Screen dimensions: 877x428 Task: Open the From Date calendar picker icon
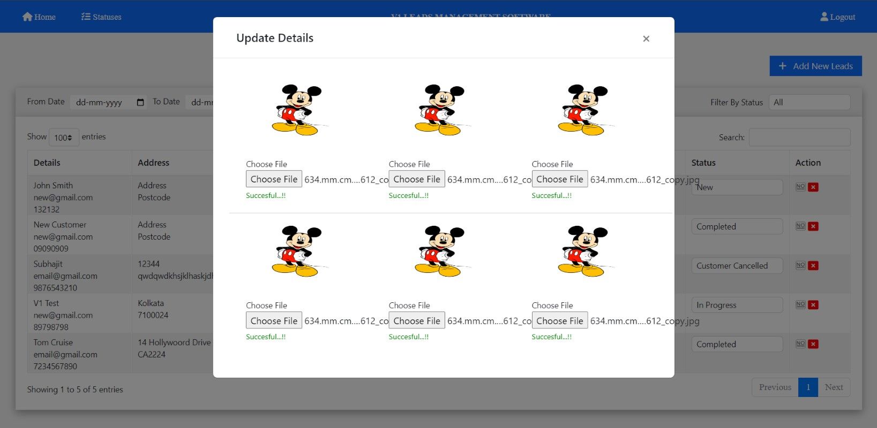point(140,102)
